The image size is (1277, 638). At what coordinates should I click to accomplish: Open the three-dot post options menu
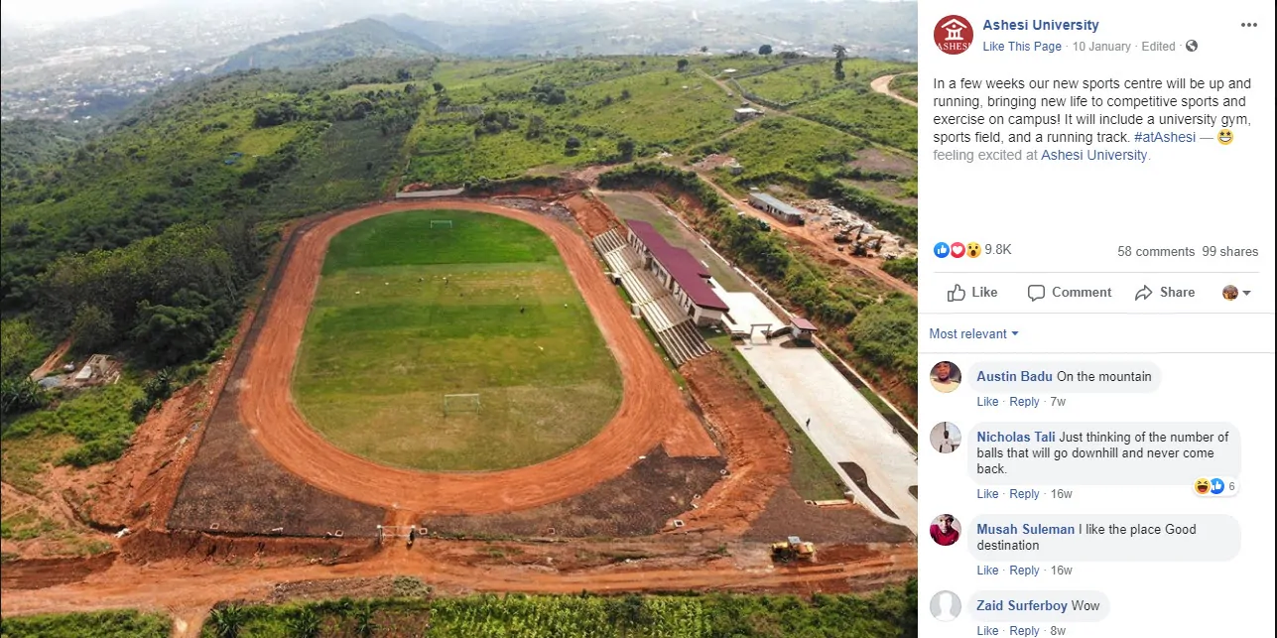1248,26
